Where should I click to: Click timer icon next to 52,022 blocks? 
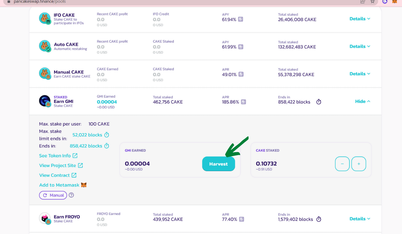[107, 135]
